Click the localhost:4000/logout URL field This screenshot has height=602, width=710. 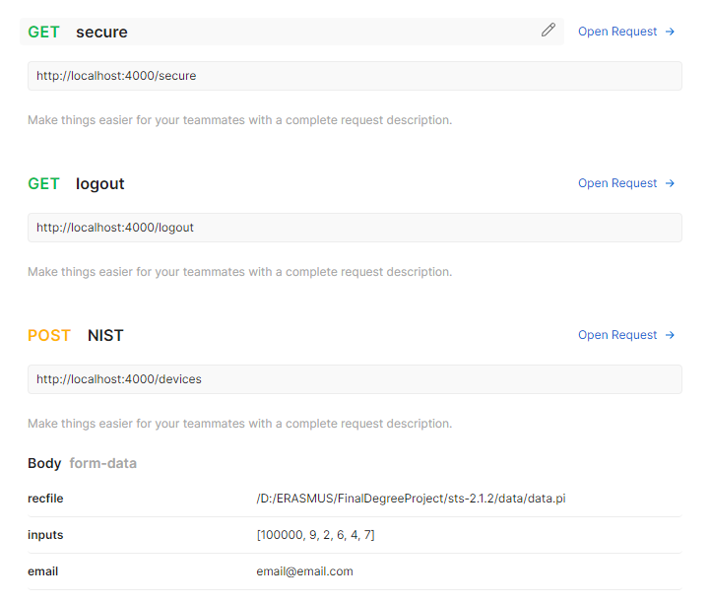(x=355, y=228)
